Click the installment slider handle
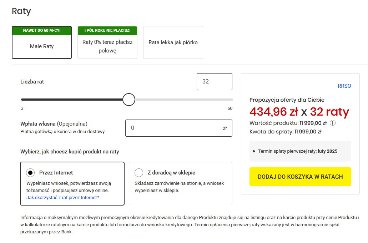 click(x=129, y=100)
